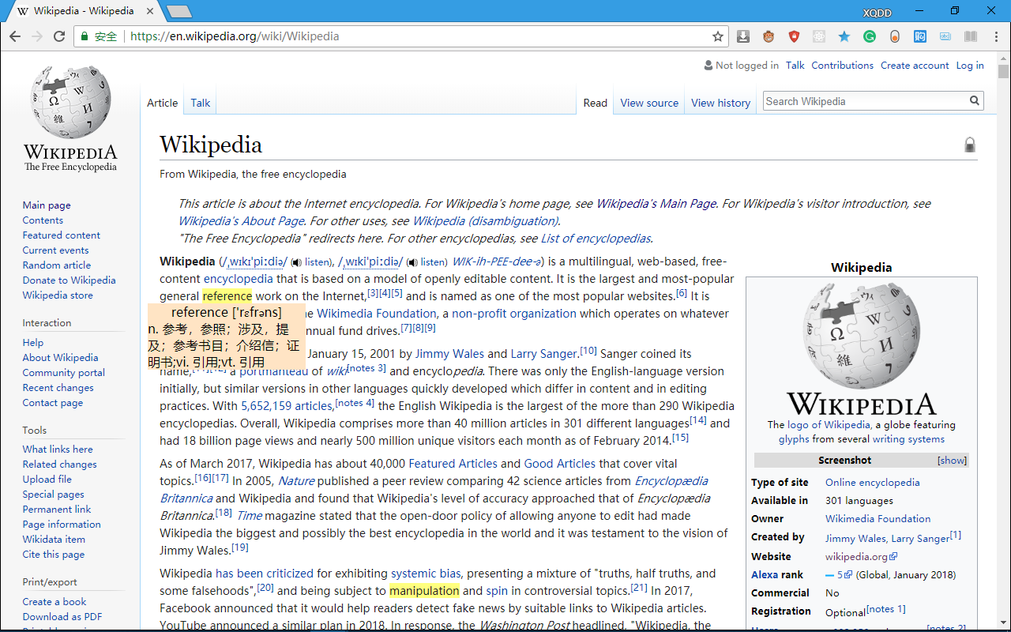1011x632 pixels.
Task: Open the Chrome three-dot menu
Action: (x=994, y=36)
